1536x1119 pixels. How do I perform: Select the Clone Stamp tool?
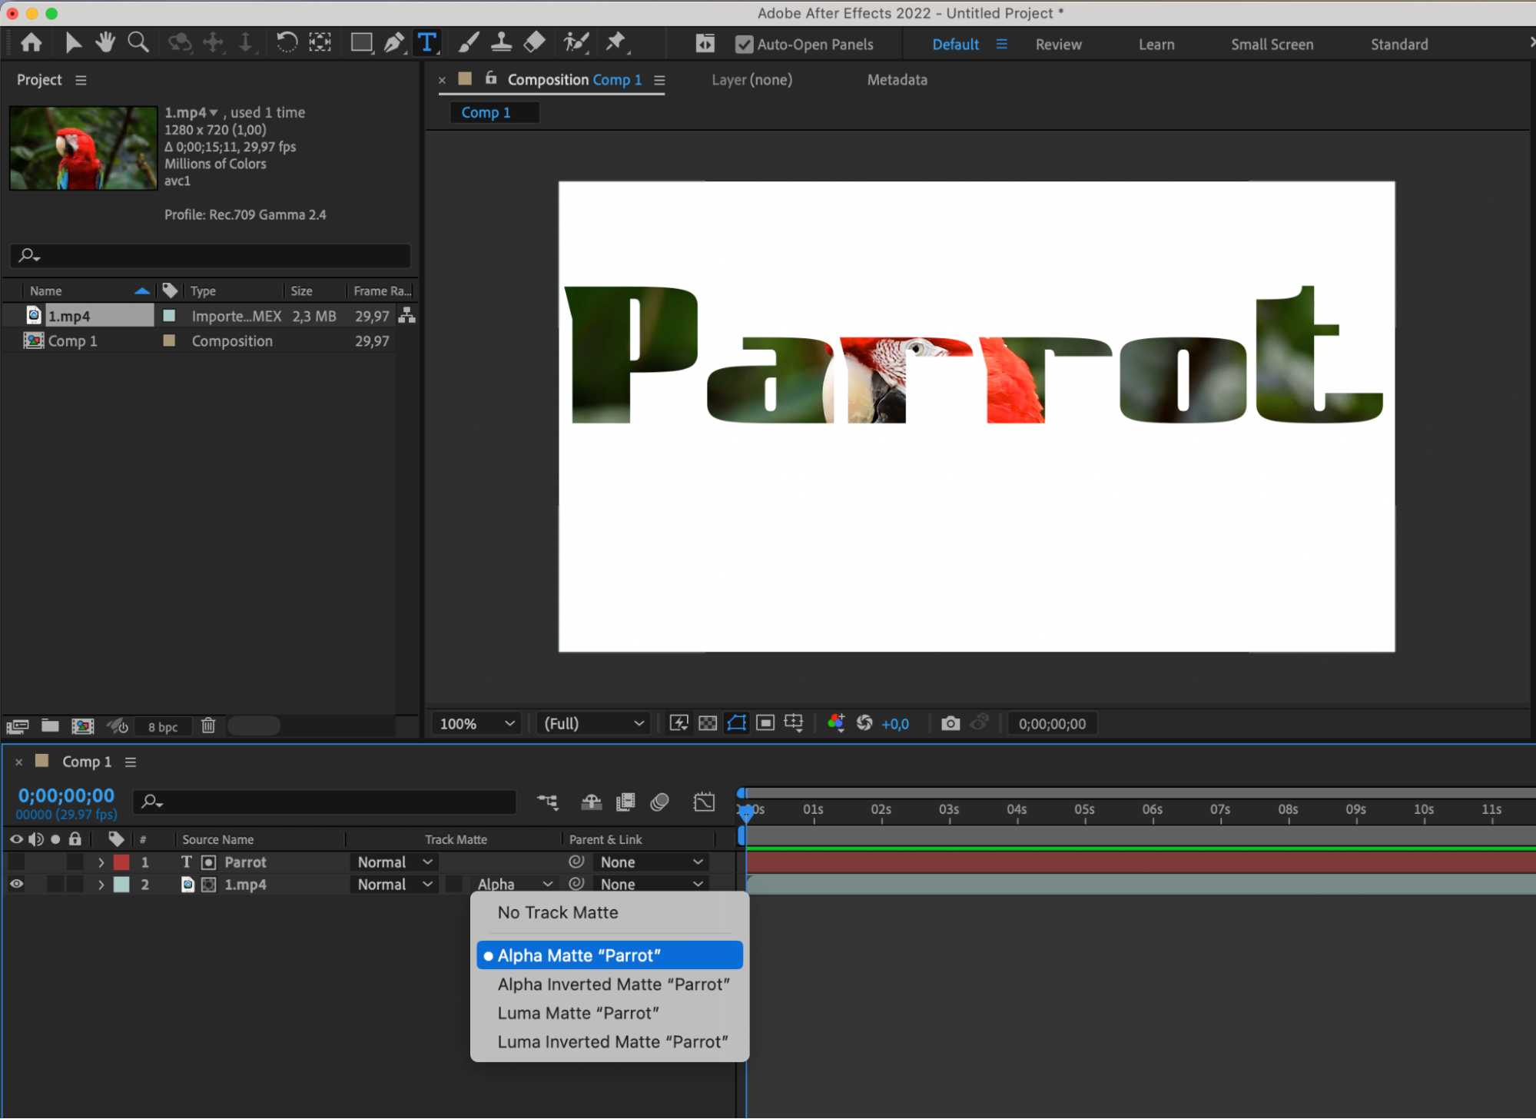click(x=501, y=42)
